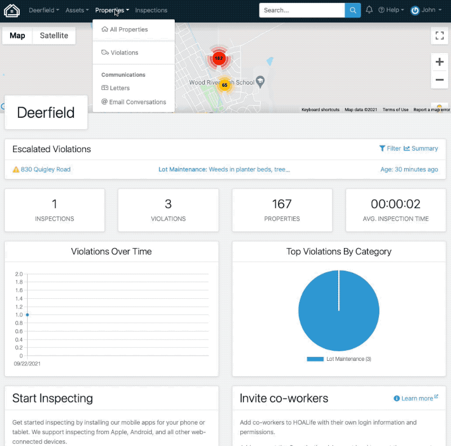Click the Inspections count card
This screenshot has width=451, height=446.
55,210
